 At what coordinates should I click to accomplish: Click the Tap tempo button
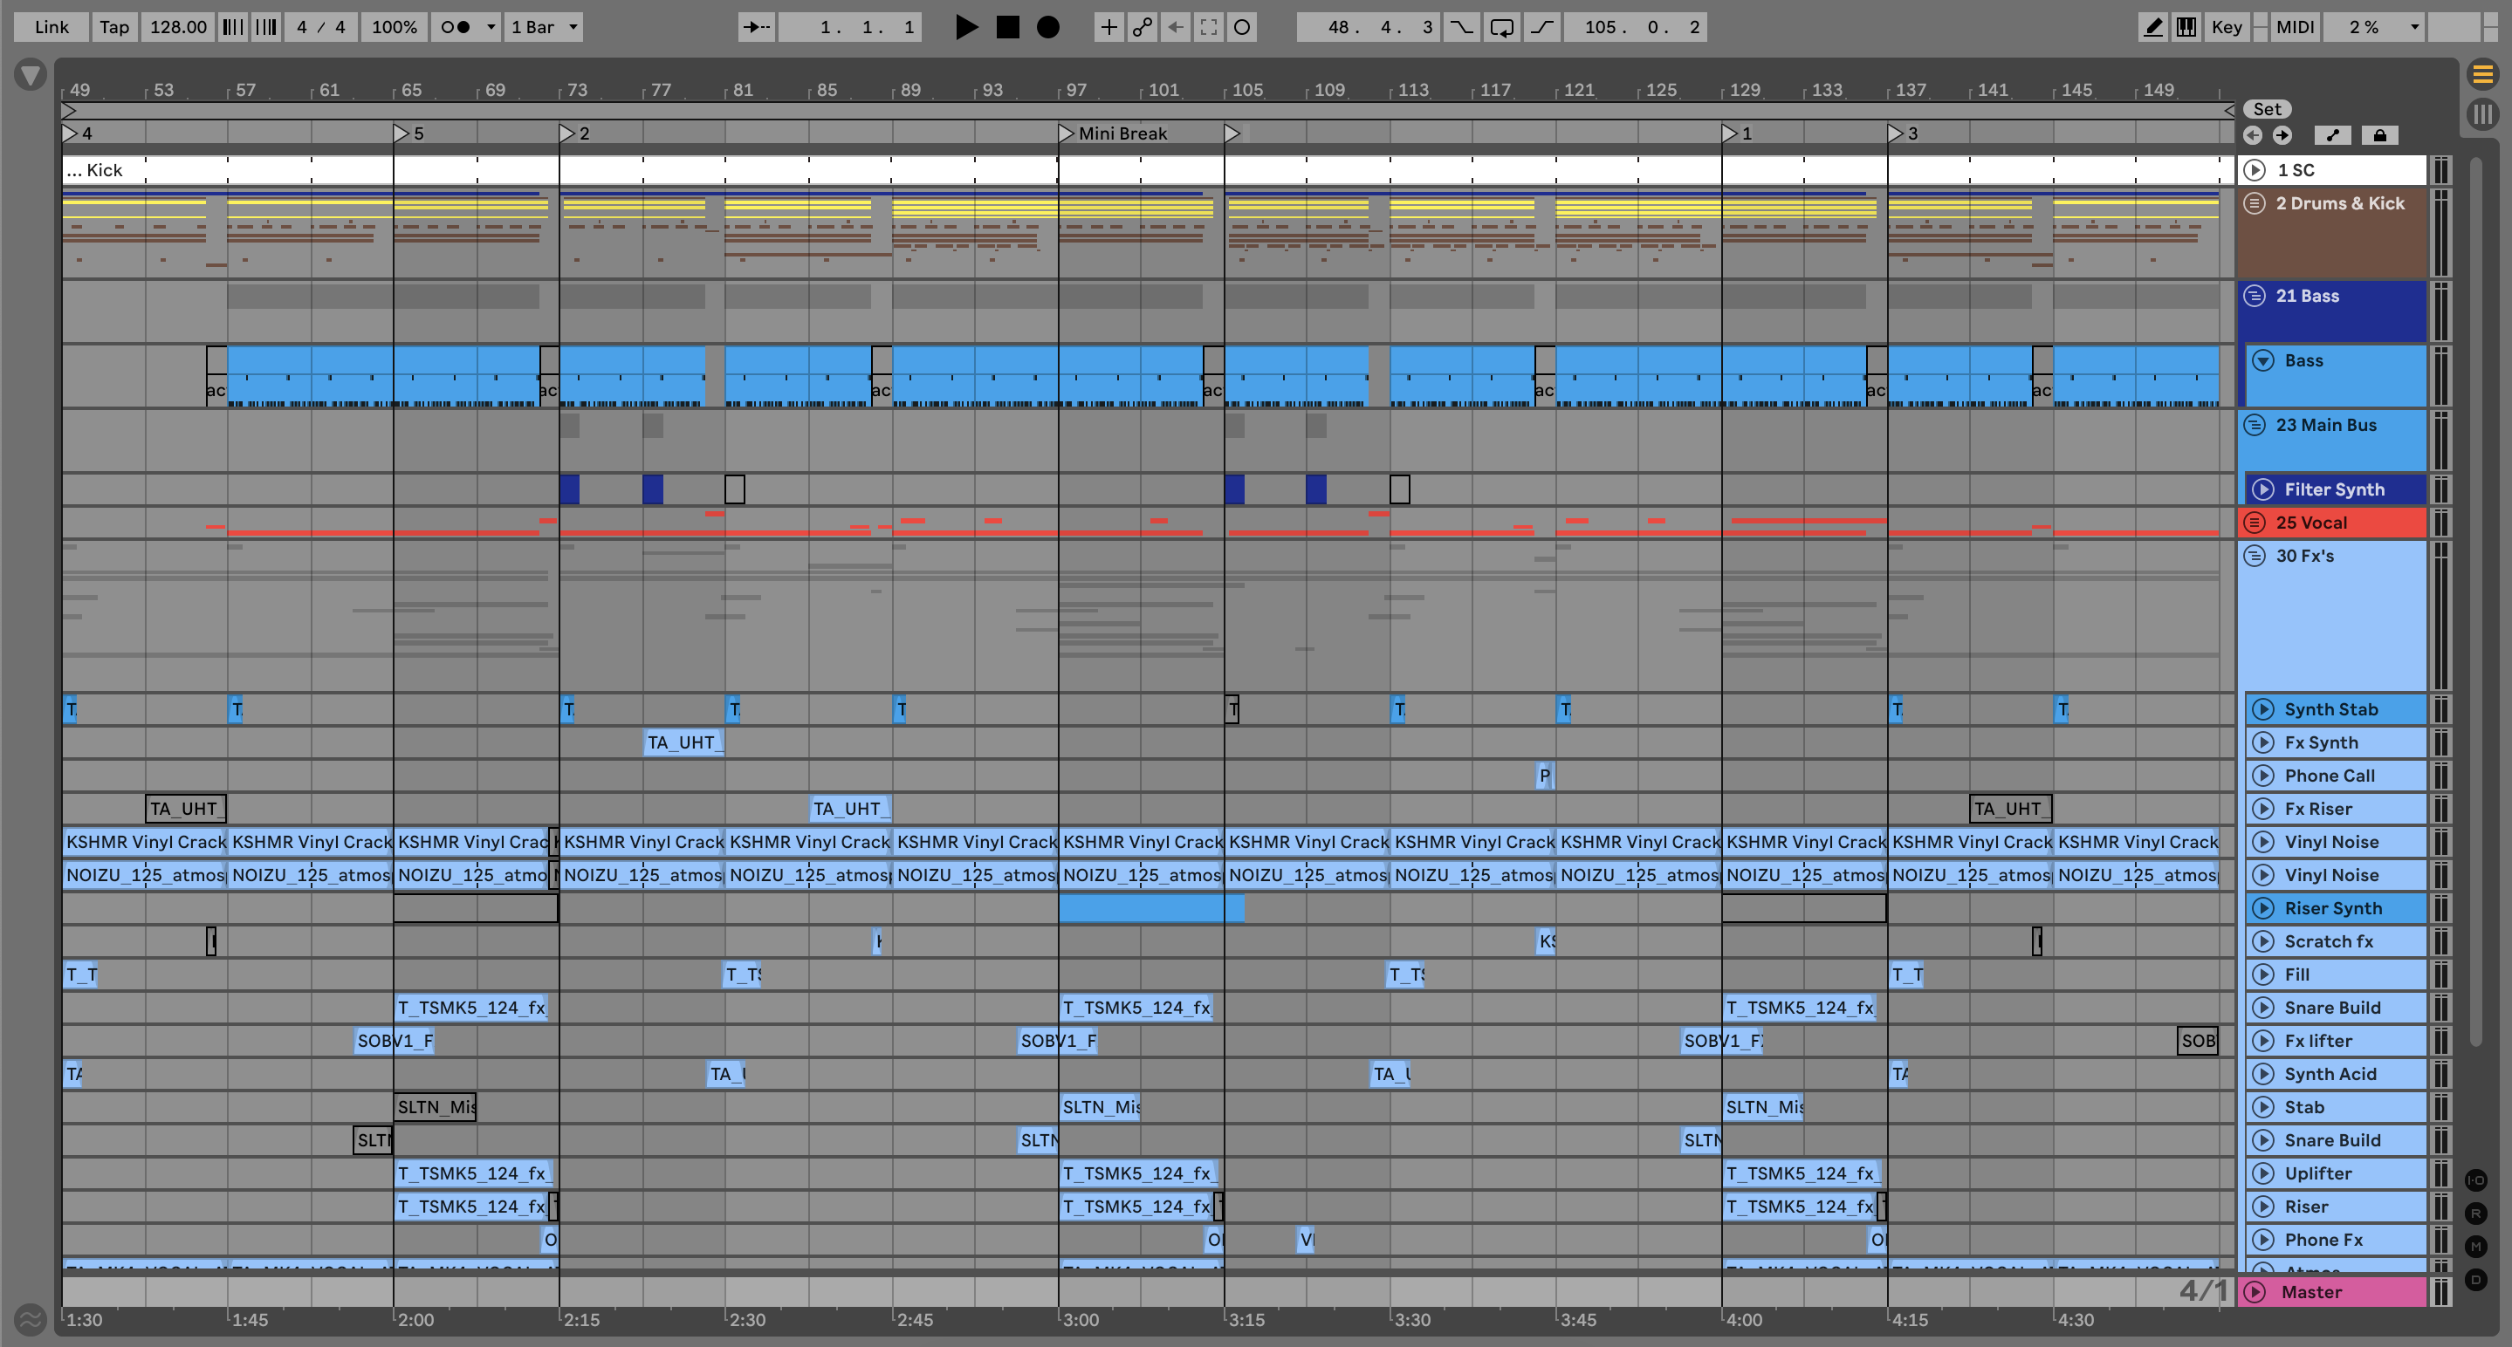point(114,27)
